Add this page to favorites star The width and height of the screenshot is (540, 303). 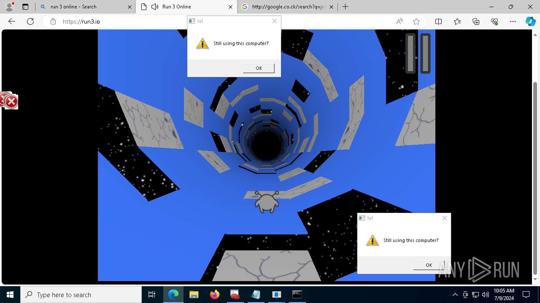[416, 21]
